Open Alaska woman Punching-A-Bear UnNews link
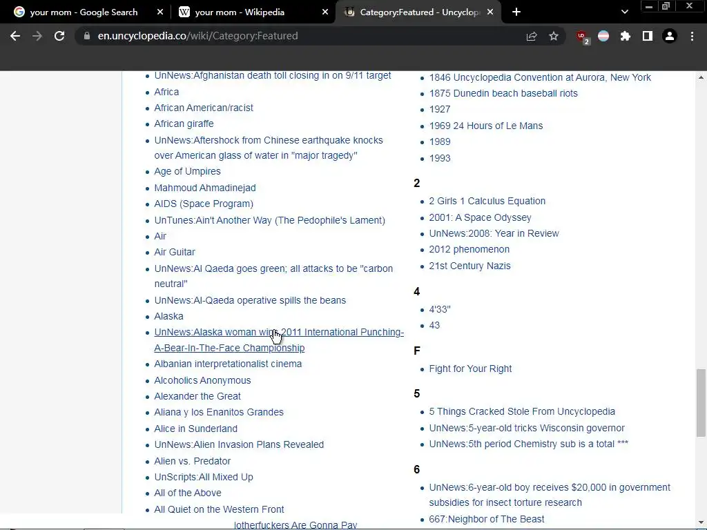 tap(279, 340)
